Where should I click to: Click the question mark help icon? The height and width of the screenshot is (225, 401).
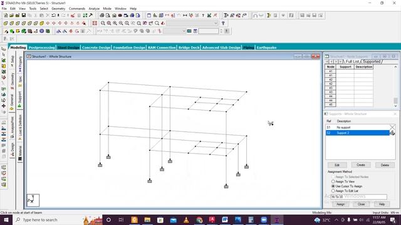point(223,23)
